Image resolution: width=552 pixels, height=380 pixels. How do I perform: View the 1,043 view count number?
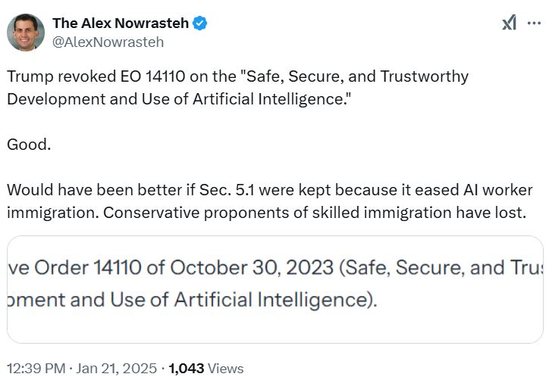point(185,369)
